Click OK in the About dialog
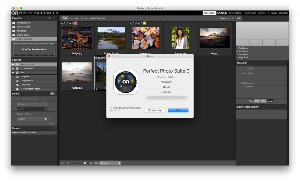 (x=178, y=110)
